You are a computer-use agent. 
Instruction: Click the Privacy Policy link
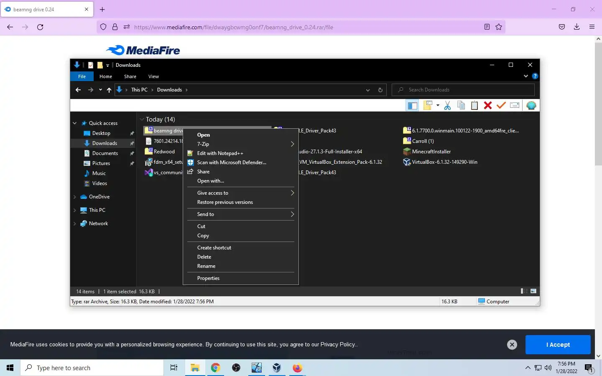tap(338, 345)
